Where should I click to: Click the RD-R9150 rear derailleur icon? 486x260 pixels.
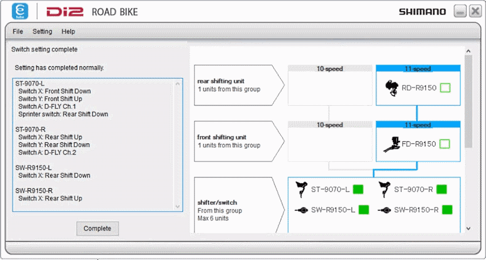pyautogui.click(x=391, y=88)
